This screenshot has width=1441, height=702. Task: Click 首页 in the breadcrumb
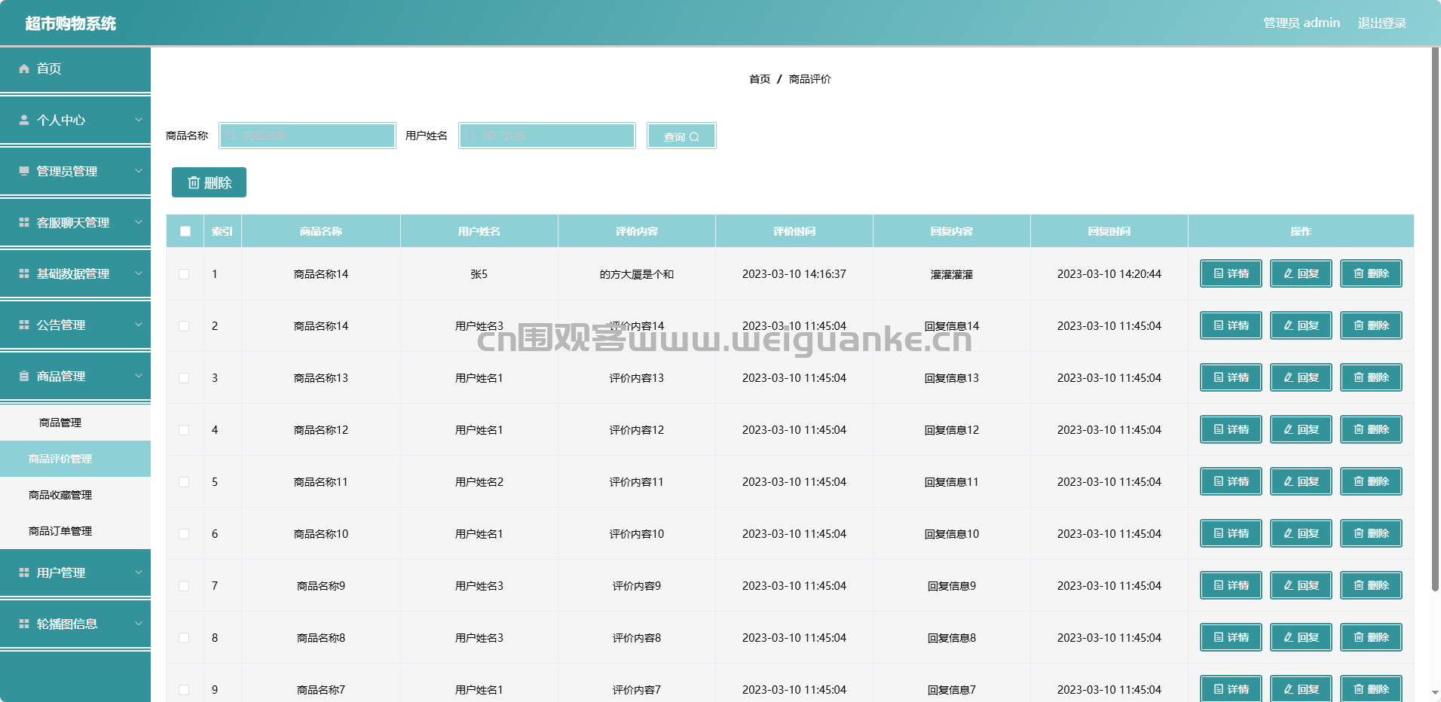pyautogui.click(x=760, y=79)
